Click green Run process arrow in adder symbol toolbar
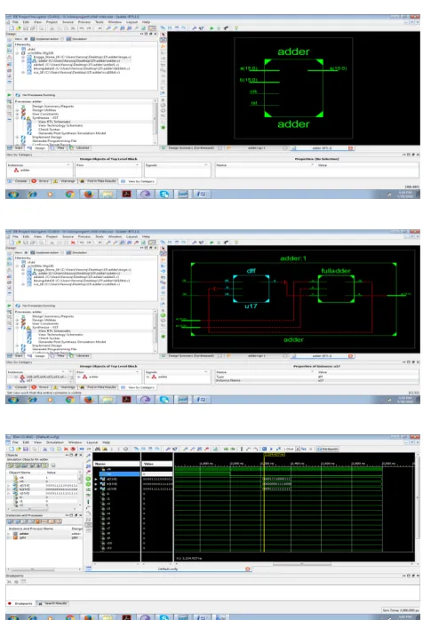 point(211,28)
